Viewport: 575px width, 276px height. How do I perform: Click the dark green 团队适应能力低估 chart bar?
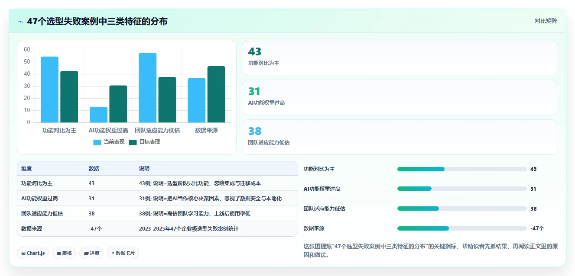[x=167, y=100]
